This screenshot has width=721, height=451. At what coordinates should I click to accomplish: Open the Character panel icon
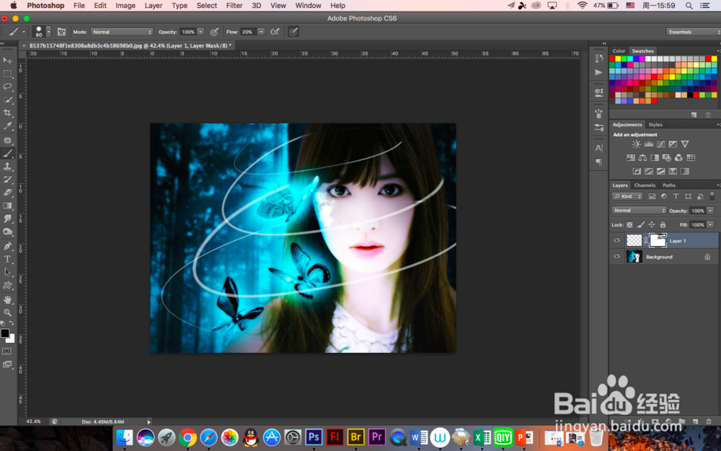[598, 148]
